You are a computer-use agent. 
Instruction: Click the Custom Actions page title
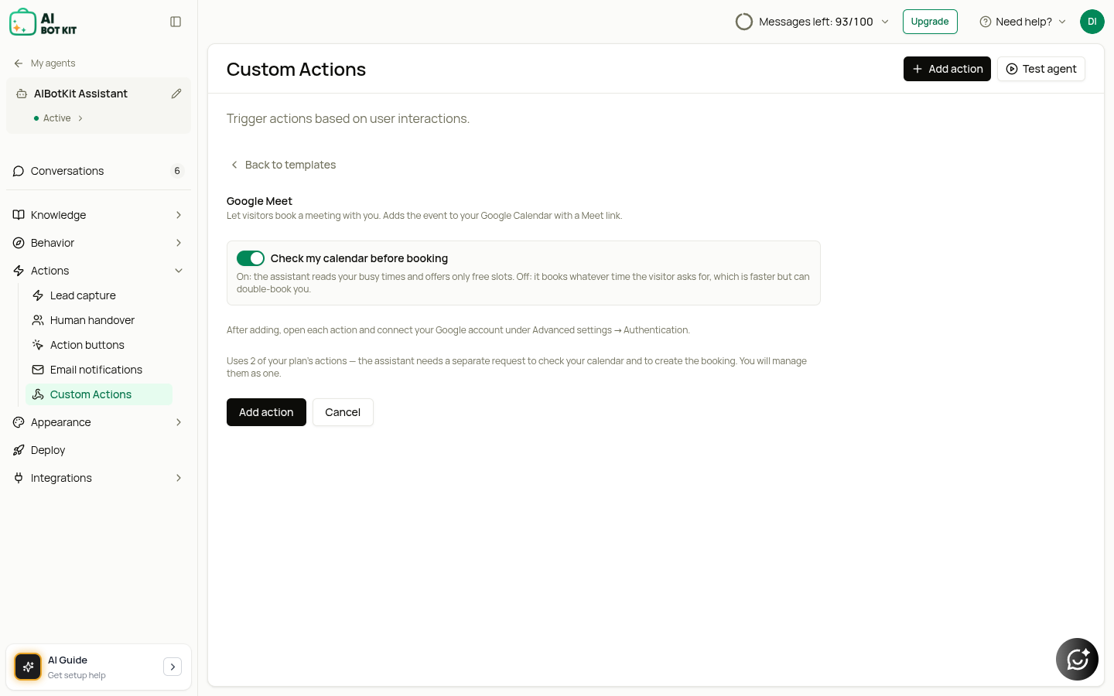click(296, 69)
